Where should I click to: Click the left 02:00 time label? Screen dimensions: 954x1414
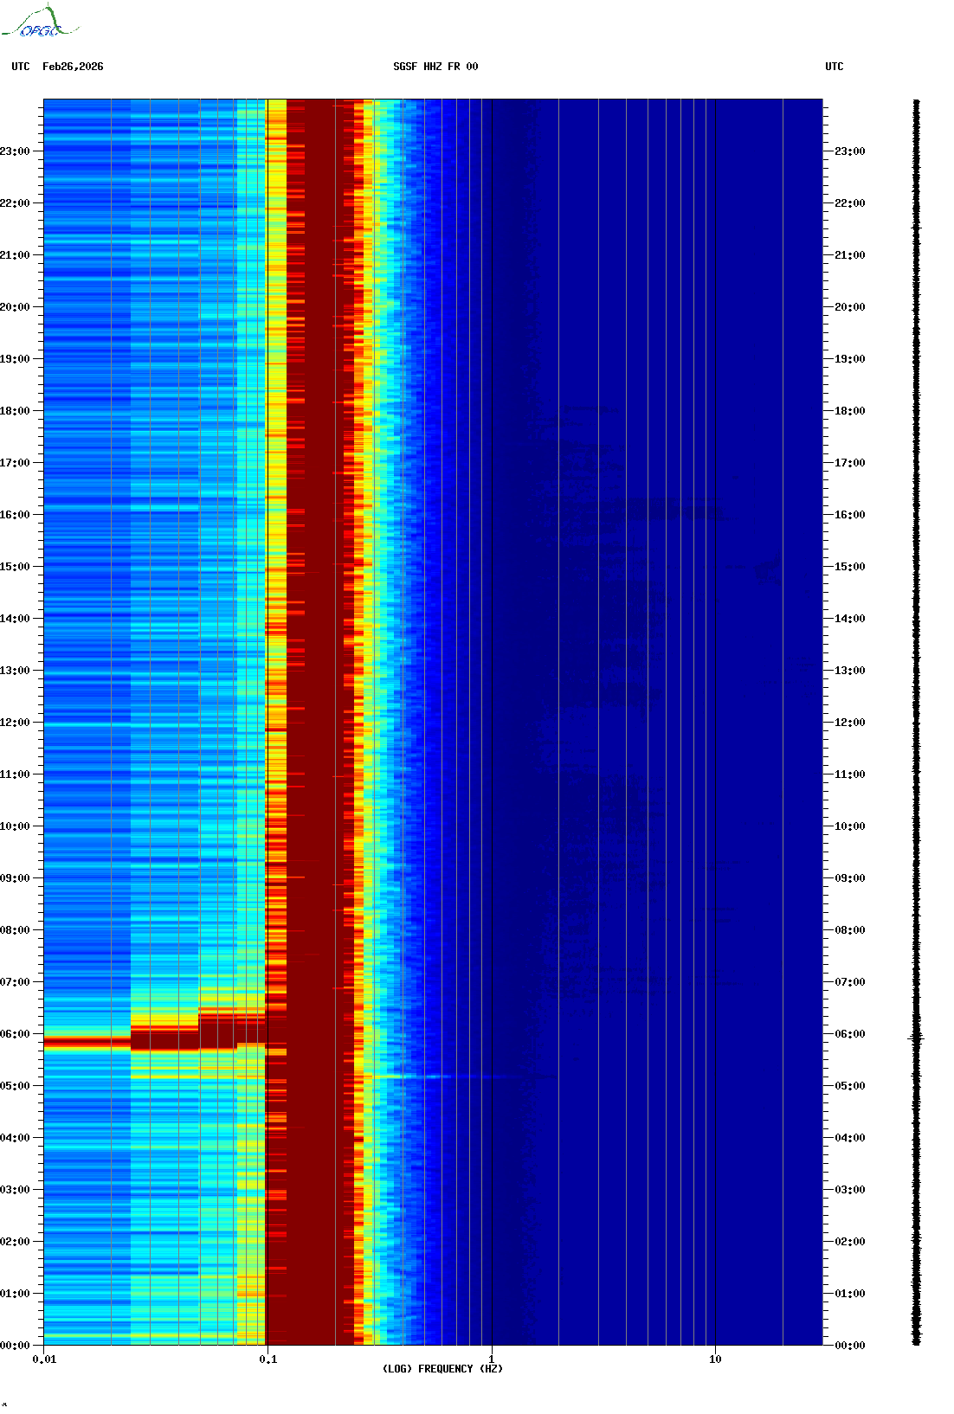pos(15,1242)
